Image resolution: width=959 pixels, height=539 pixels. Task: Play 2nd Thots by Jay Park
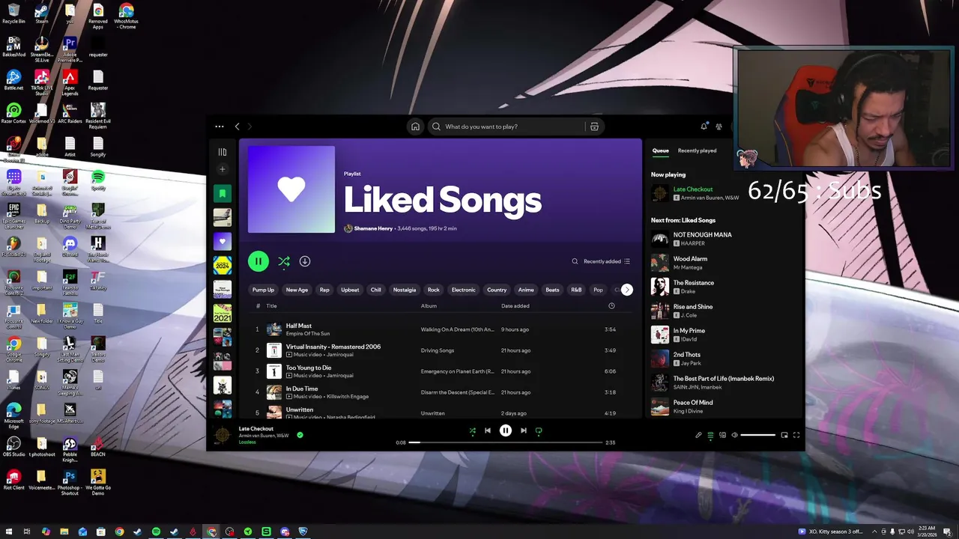(x=723, y=359)
